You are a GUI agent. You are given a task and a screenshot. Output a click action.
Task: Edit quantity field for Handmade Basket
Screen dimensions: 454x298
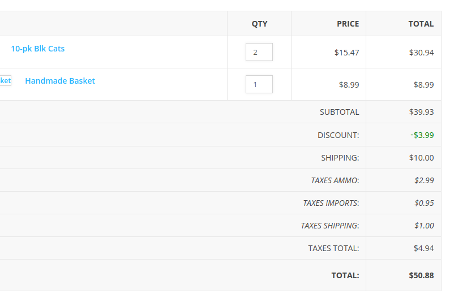point(259,84)
